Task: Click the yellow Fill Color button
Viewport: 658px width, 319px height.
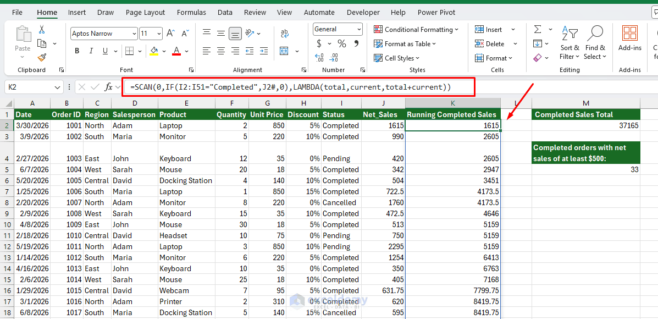Action: click(x=154, y=51)
